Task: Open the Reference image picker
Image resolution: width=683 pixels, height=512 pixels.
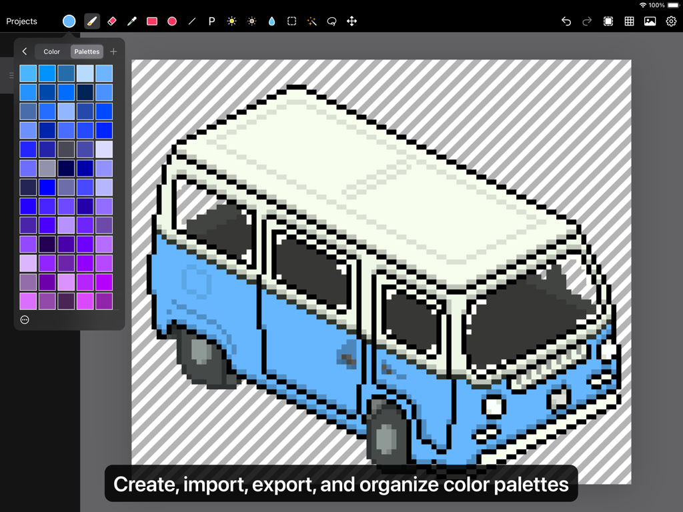Action: pos(650,21)
